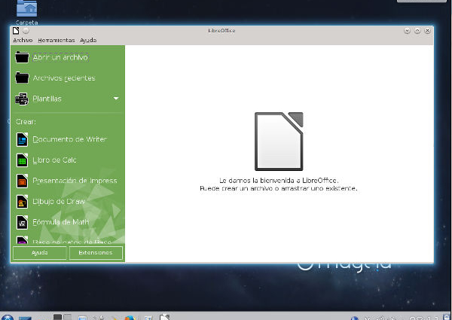Image resolution: width=452 pixels, height=320 pixels.
Task: Click the Writer document icon
Action: pos(22,139)
